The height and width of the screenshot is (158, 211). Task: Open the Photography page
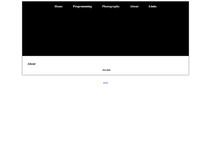[111, 7]
